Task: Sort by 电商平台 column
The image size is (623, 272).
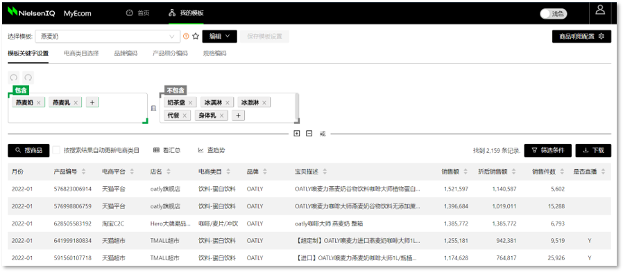Action: (132, 172)
